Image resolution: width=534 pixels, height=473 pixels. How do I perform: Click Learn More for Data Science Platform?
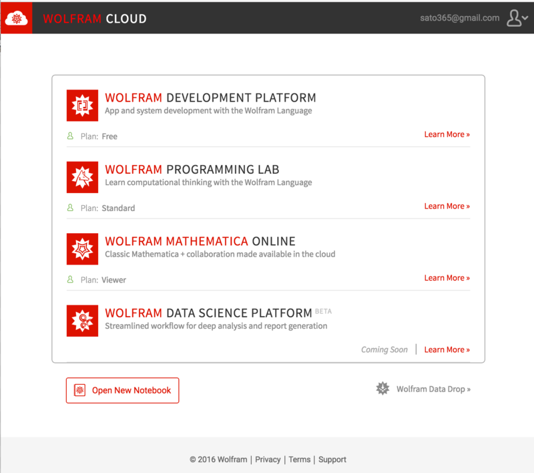(447, 349)
